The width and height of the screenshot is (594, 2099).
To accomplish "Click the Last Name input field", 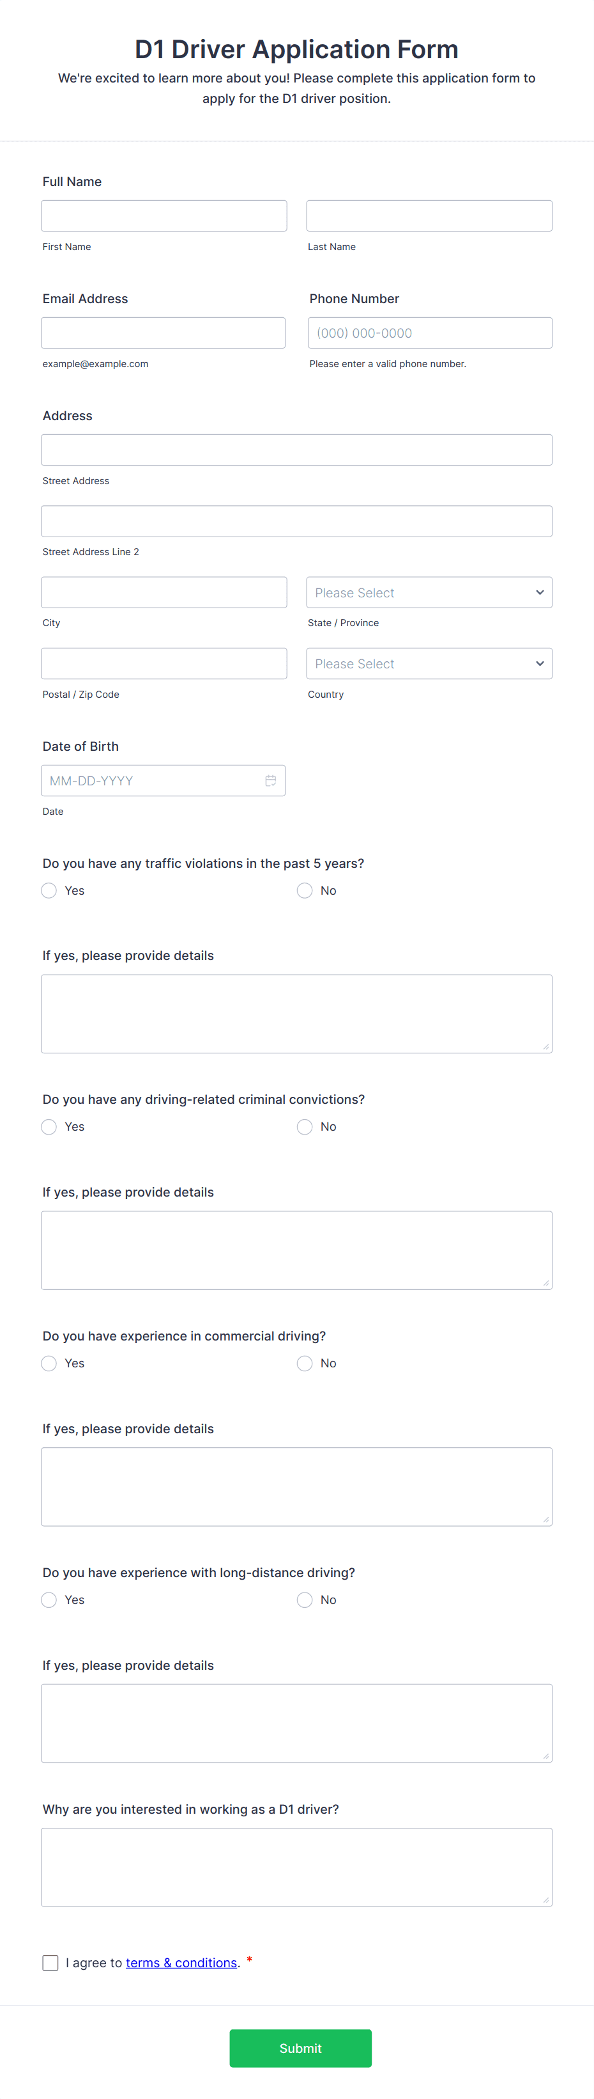I will click(429, 215).
